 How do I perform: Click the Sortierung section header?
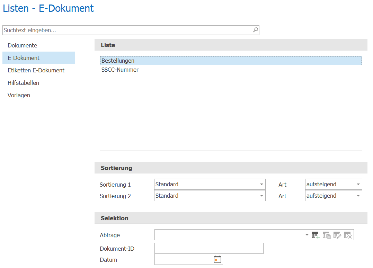coord(231,168)
